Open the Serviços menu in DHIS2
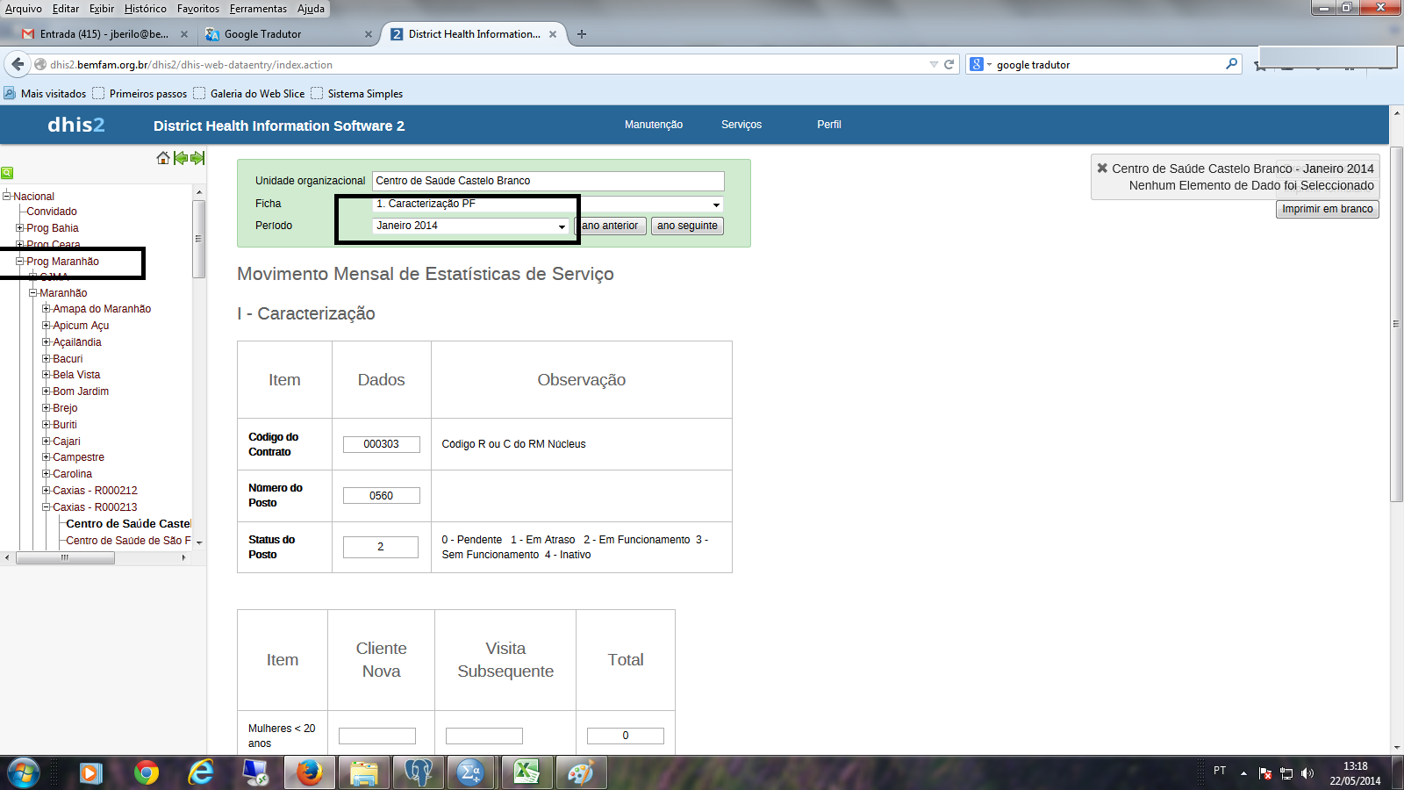 coord(741,125)
